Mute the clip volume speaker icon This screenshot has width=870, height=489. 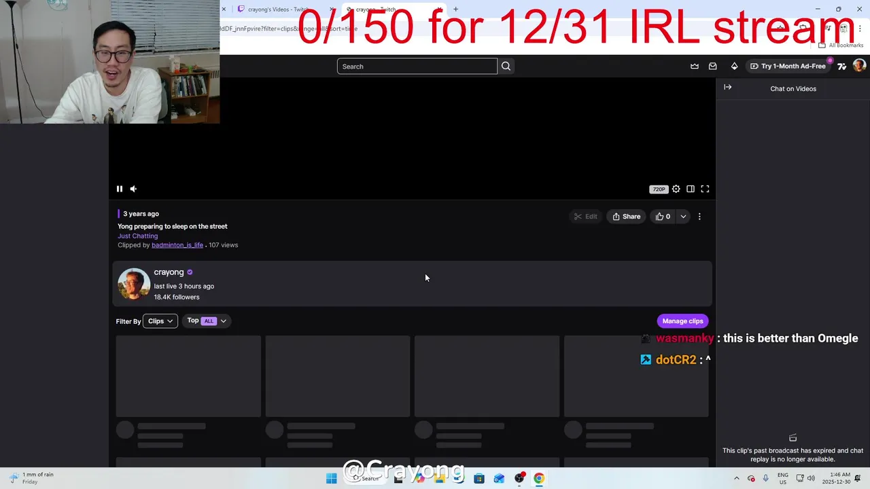[133, 189]
